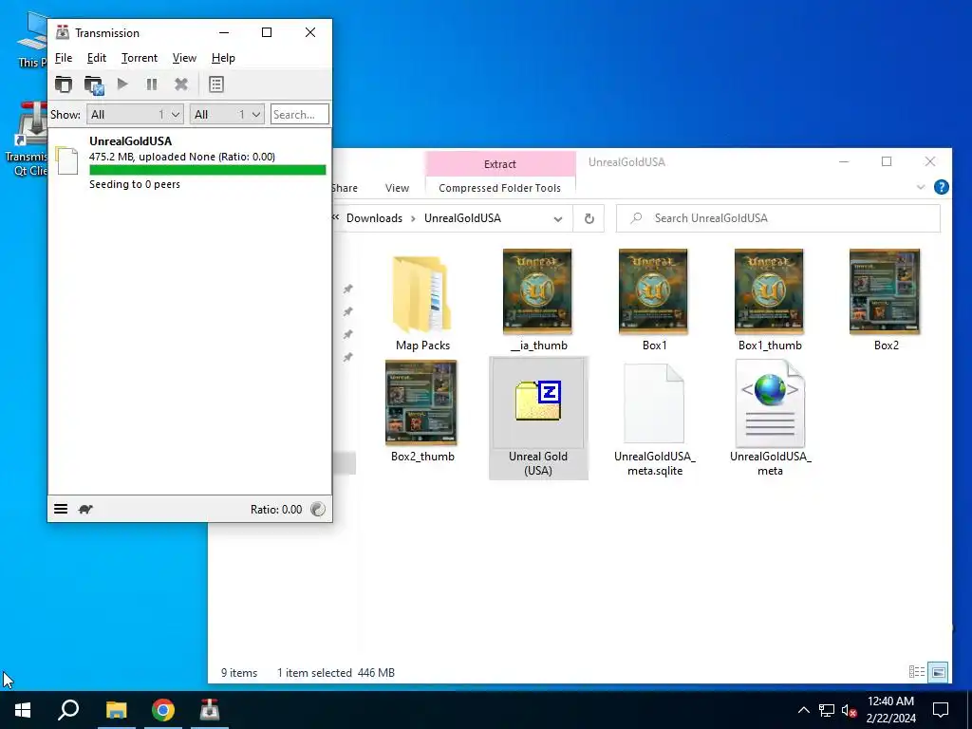This screenshot has width=972, height=729.
Task: Open the taskbar clock and date
Action: tap(890, 710)
